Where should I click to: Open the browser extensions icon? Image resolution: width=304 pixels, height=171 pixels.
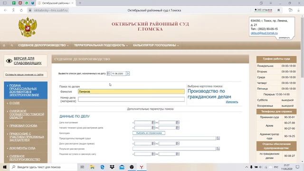(290, 10)
